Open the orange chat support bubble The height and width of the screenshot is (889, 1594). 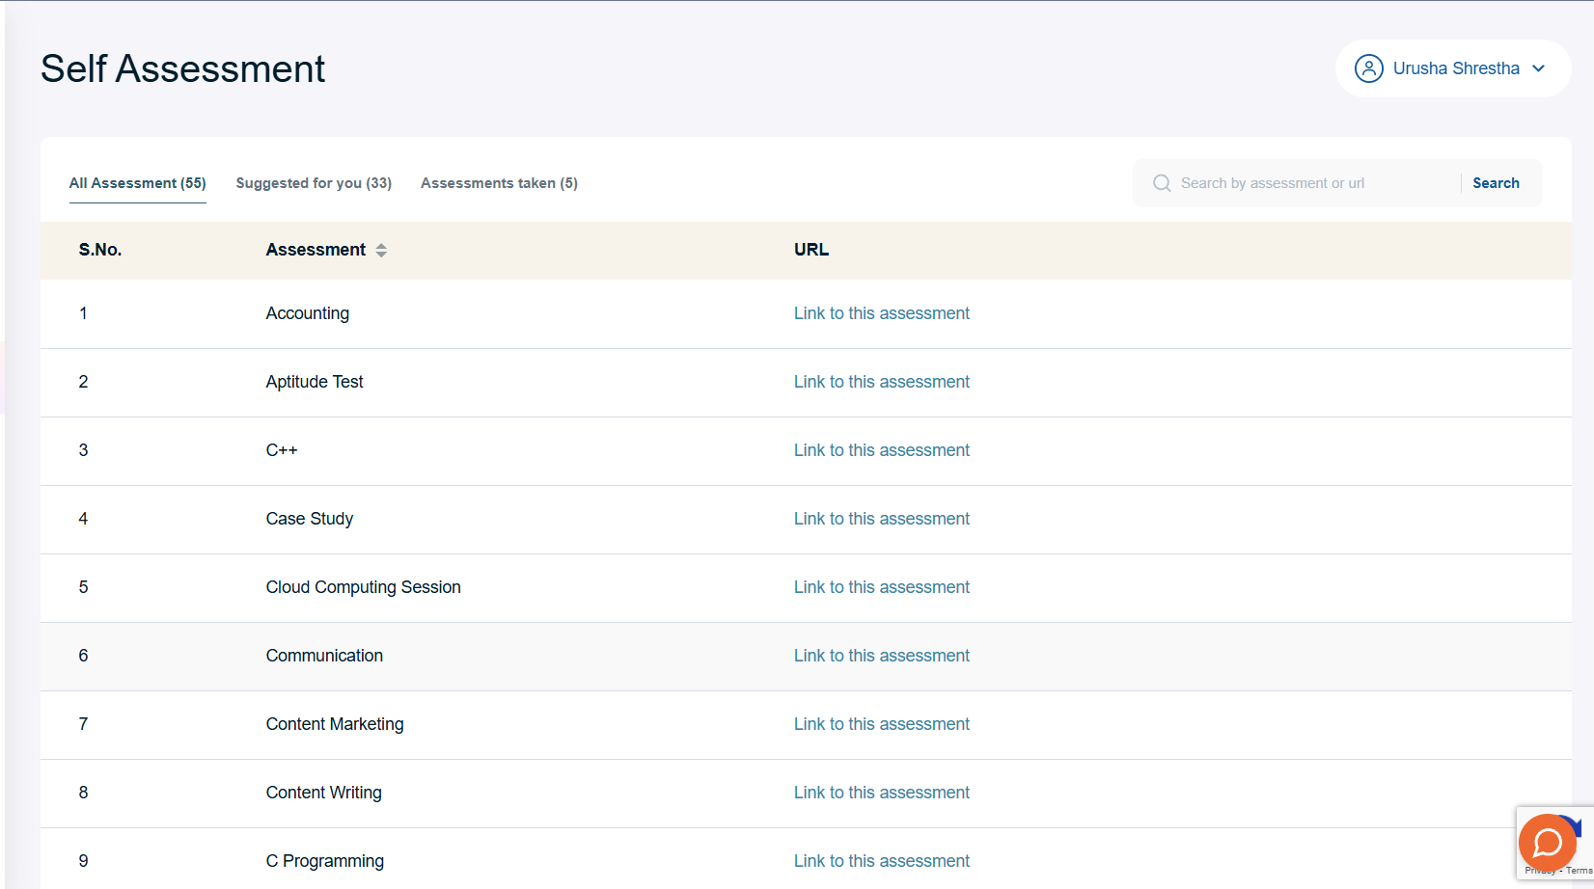[1547, 842]
